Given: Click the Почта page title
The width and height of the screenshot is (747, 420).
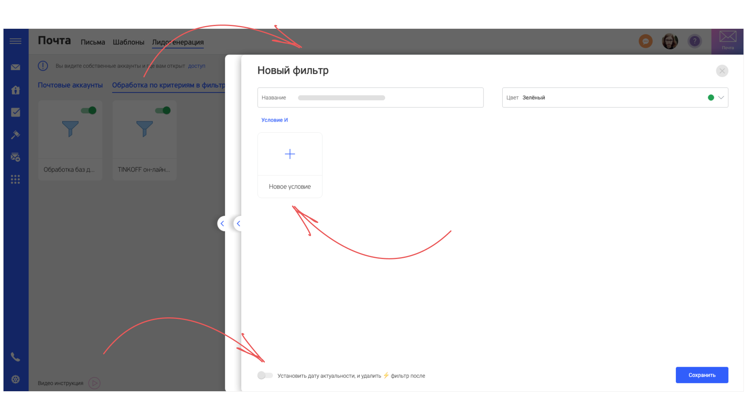Looking at the screenshot, I should (x=54, y=40).
